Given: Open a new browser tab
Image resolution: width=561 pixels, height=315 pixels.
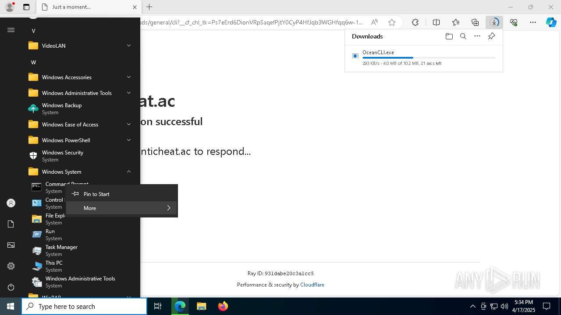Looking at the screenshot, I should 149,7.
